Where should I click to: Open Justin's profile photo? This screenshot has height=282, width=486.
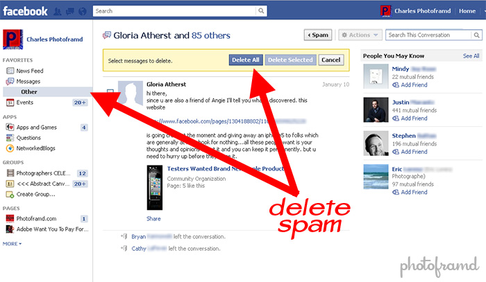[376, 109]
